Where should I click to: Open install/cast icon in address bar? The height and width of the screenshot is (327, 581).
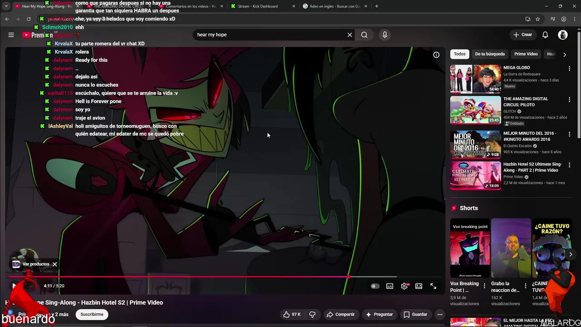(x=527, y=19)
